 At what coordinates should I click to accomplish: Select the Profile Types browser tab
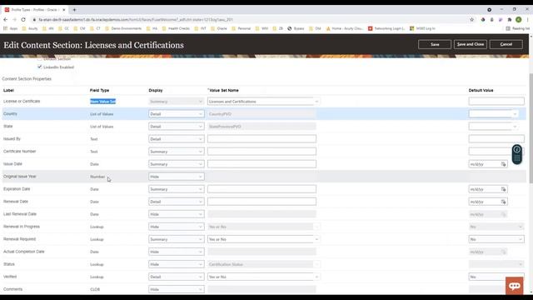click(x=34, y=10)
